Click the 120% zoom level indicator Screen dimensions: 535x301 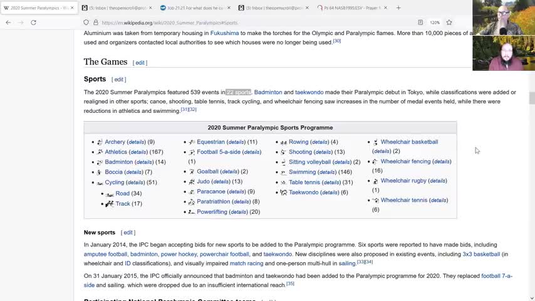tap(435, 23)
